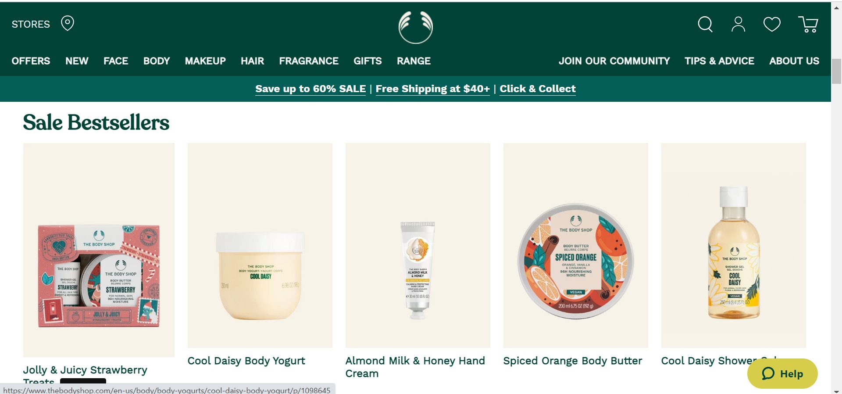This screenshot has height=394, width=842.
Task: Click the store locator pin icon
Action: [x=68, y=23]
